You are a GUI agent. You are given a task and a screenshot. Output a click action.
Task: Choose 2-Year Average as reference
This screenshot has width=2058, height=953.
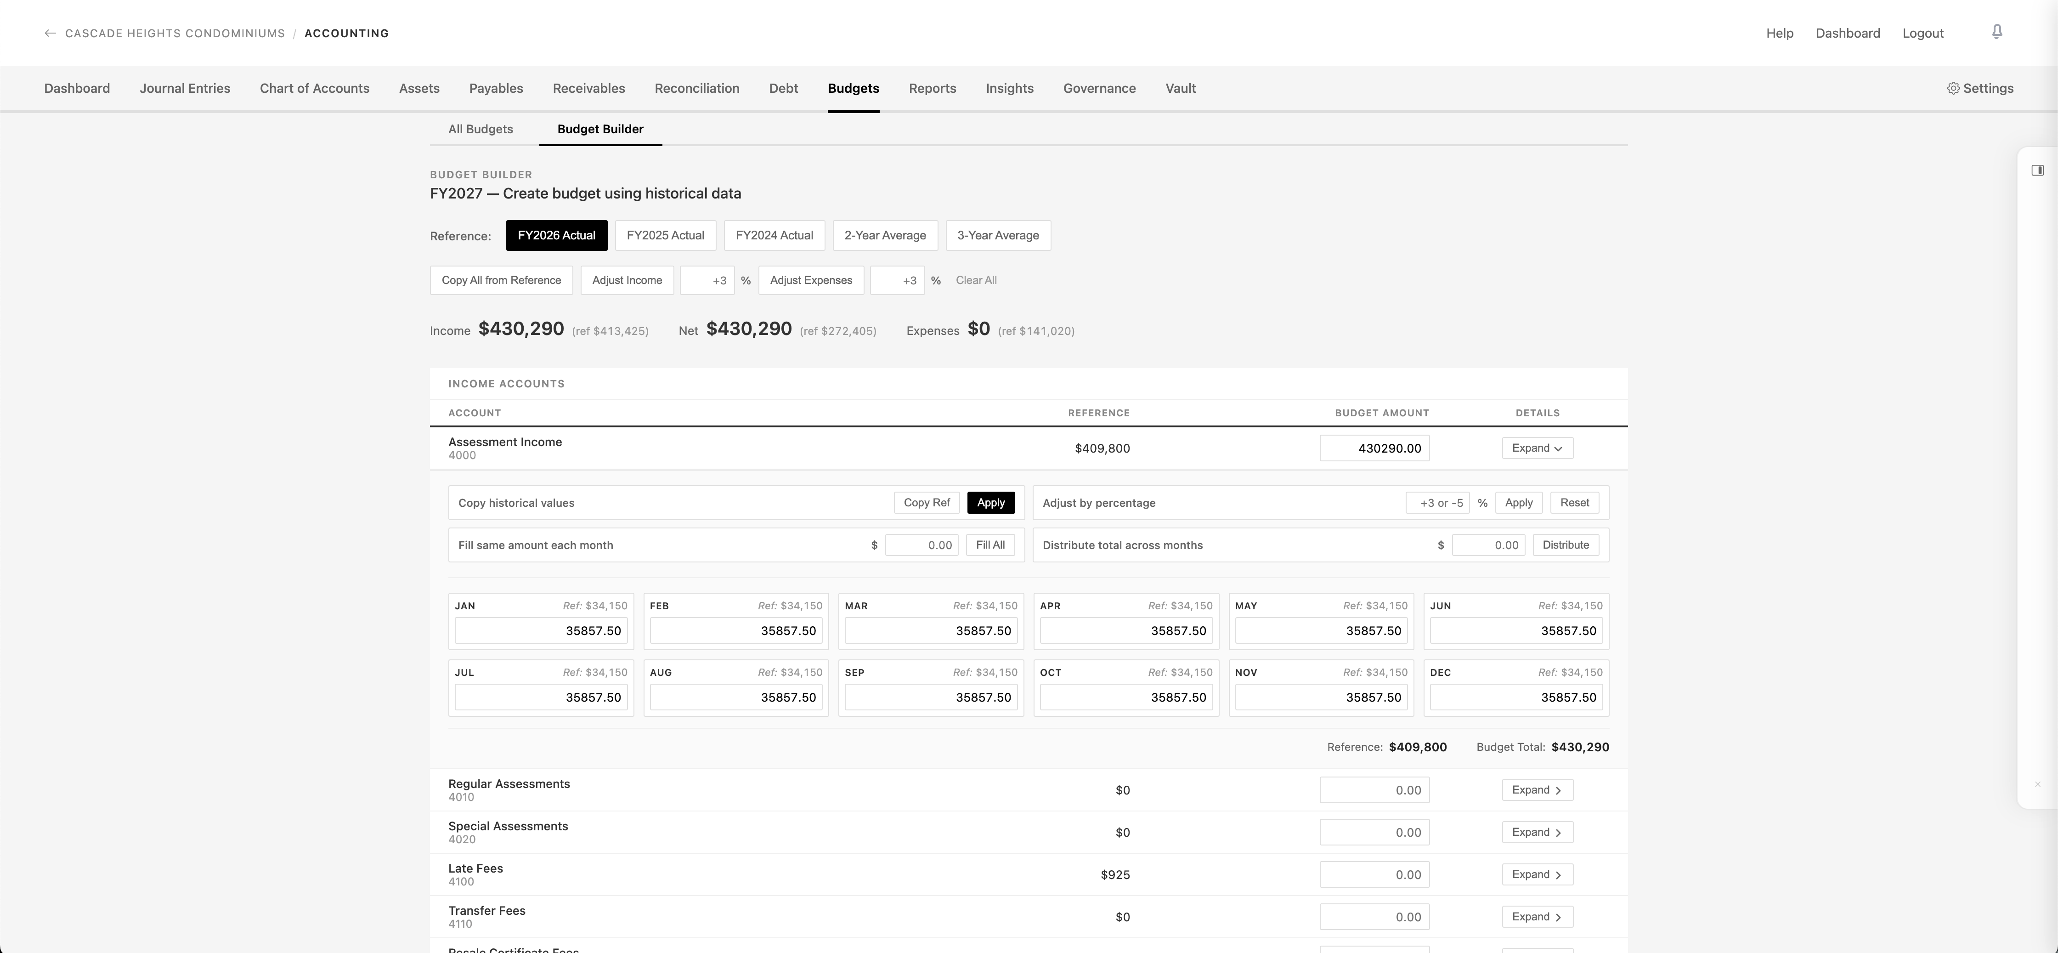[x=884, y=236]
